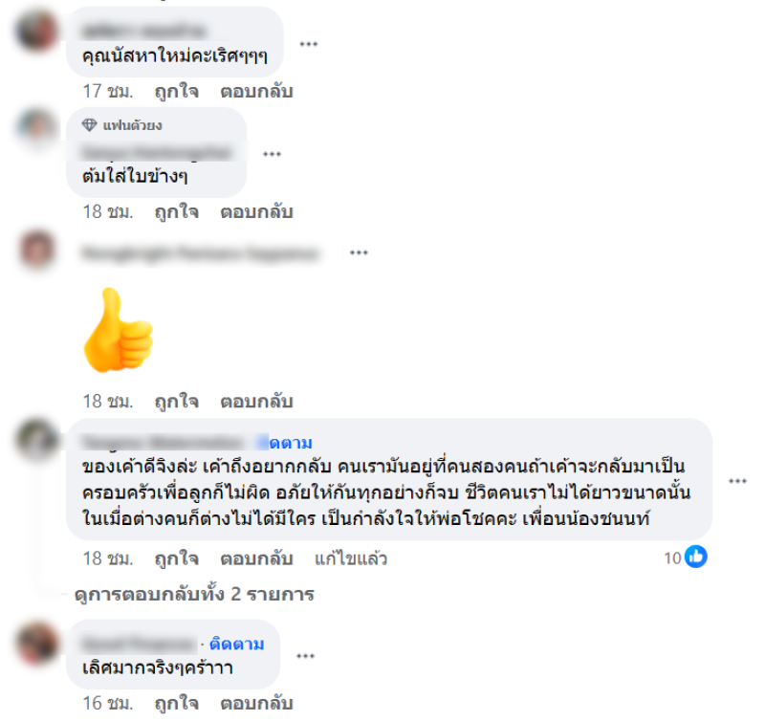
Task: Reply to the 17 ชม. comment using ตอบกลับ
Action: point(256,91)
